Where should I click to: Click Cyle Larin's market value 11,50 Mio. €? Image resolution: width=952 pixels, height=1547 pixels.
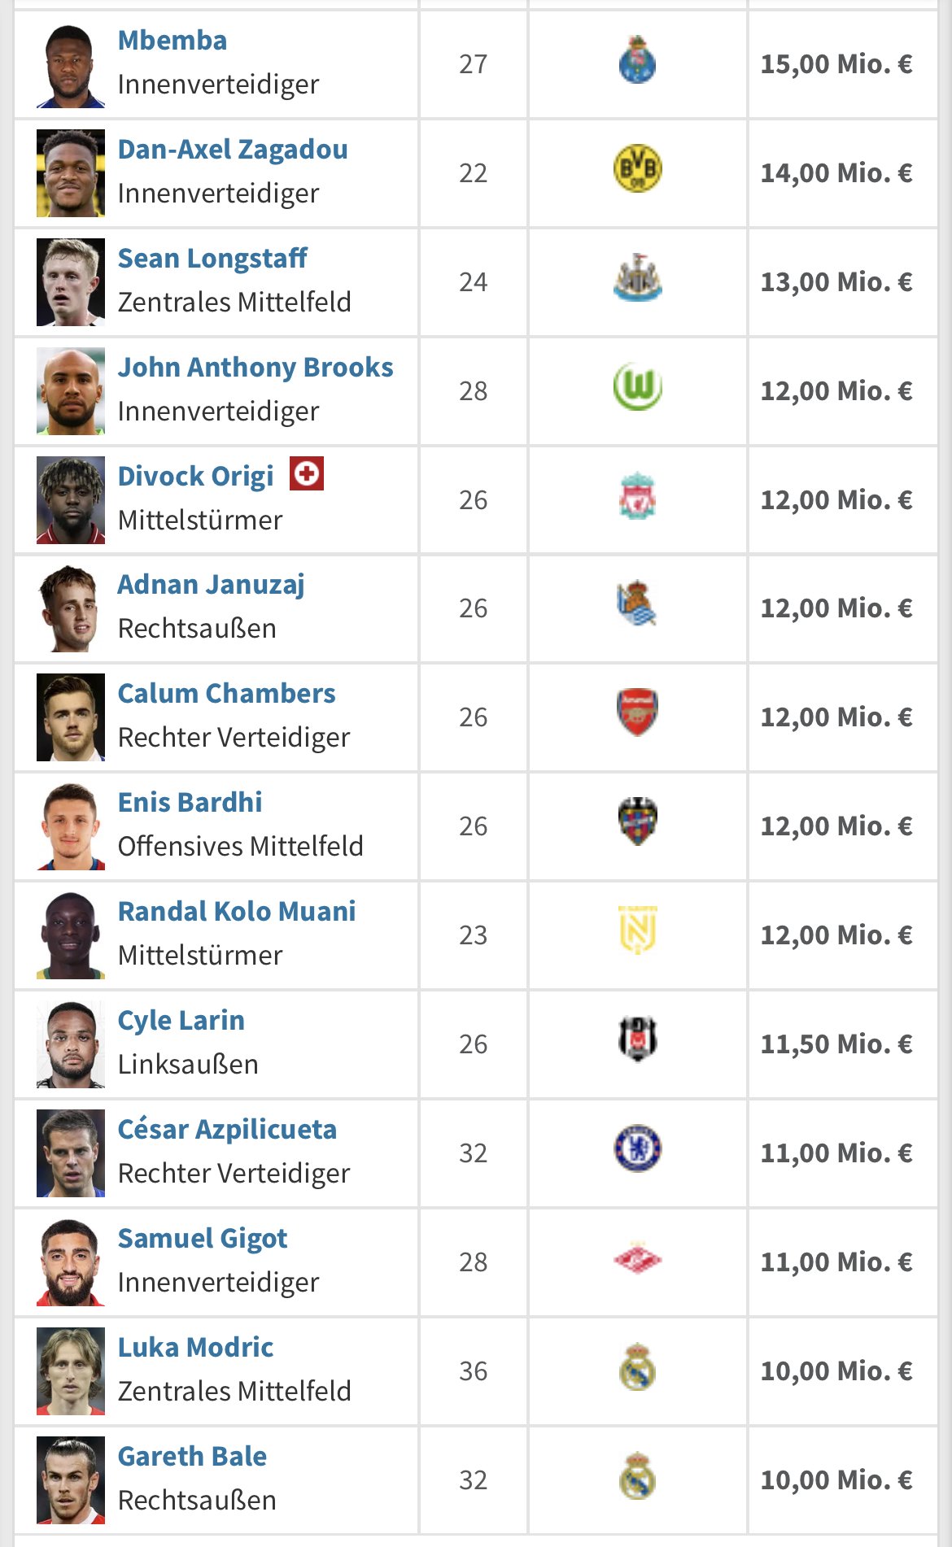836,1044
